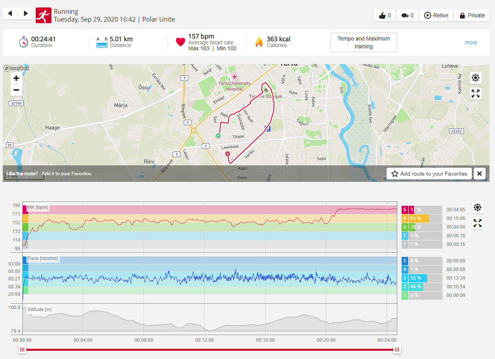Select heart rate zone 3 bar
Image resolution: width=495 pixels, height=359 pixels.
pyautogui.click(x=422, y=227)
